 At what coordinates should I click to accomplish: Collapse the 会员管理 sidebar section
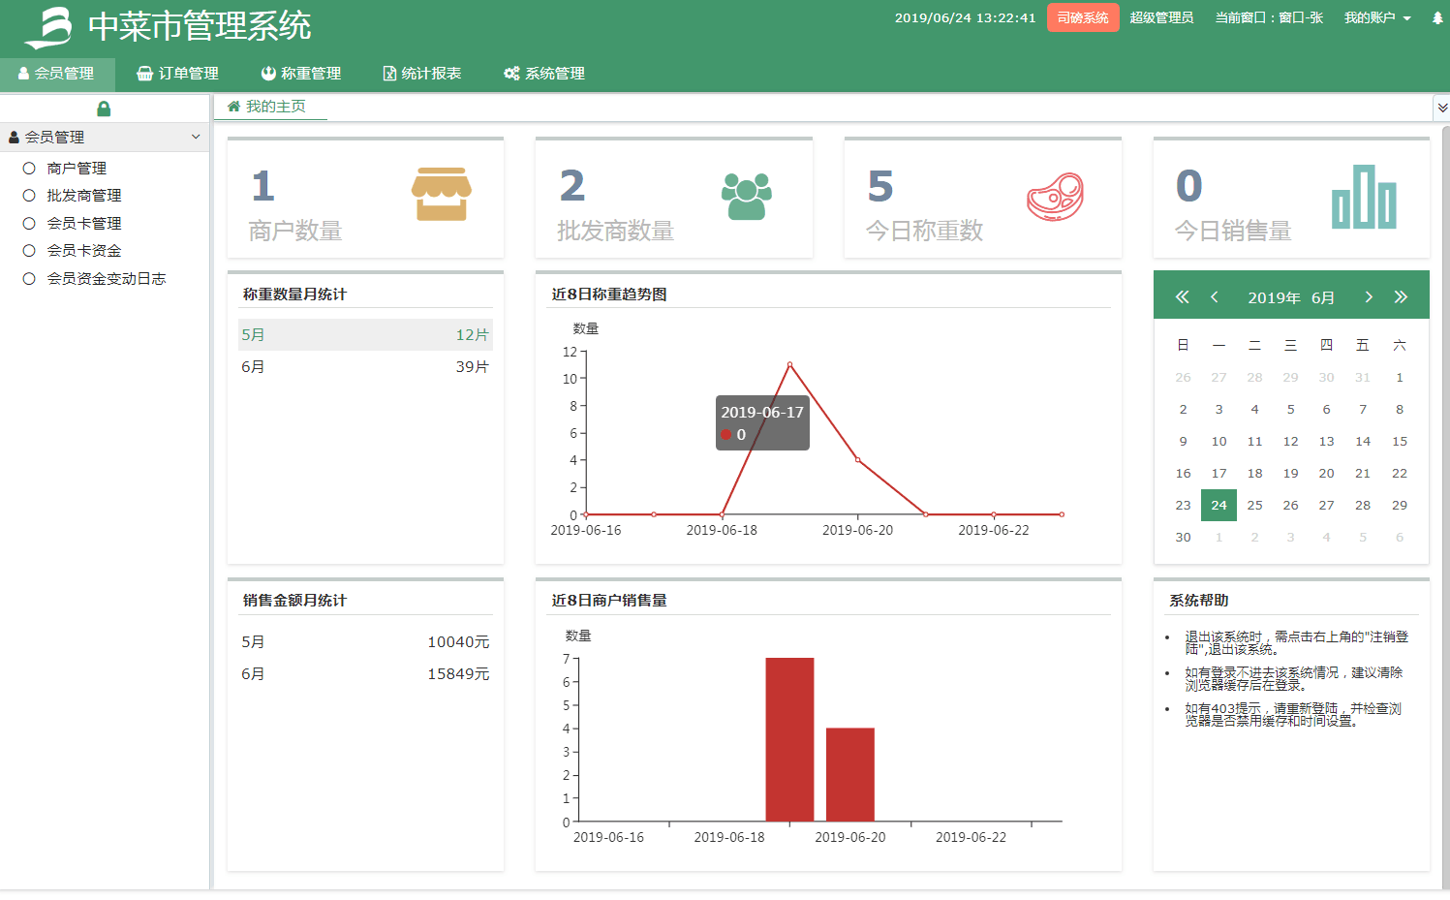(105, 138)
